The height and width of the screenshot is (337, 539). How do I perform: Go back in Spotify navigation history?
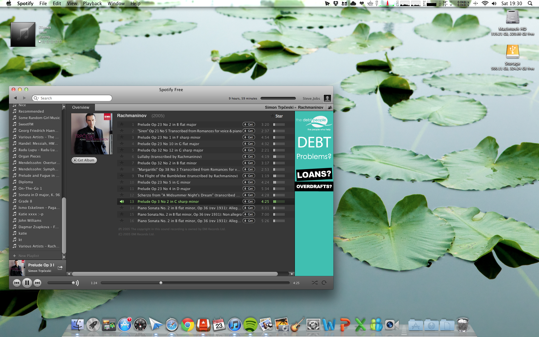coord(15,98)
